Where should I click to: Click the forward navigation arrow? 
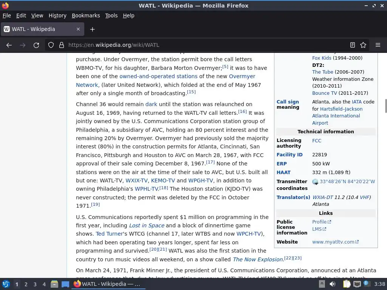pyautogui.click(x=23, y=45)
